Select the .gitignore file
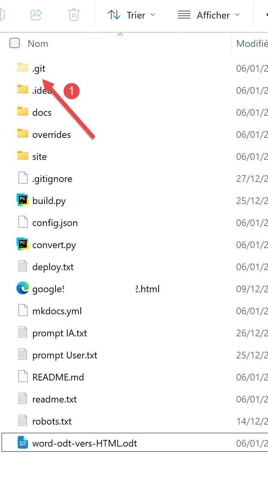The image size is (268, 486). [134, 178]
